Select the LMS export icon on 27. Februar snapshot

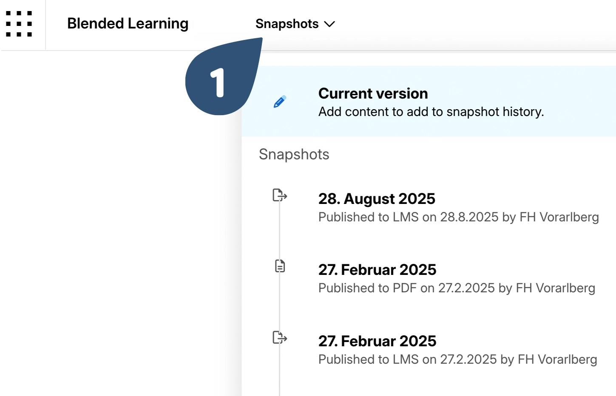click(280, 338)
